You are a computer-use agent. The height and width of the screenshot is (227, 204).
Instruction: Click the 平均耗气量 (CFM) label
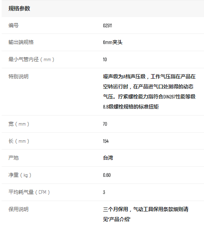click(x=29, y=192)
